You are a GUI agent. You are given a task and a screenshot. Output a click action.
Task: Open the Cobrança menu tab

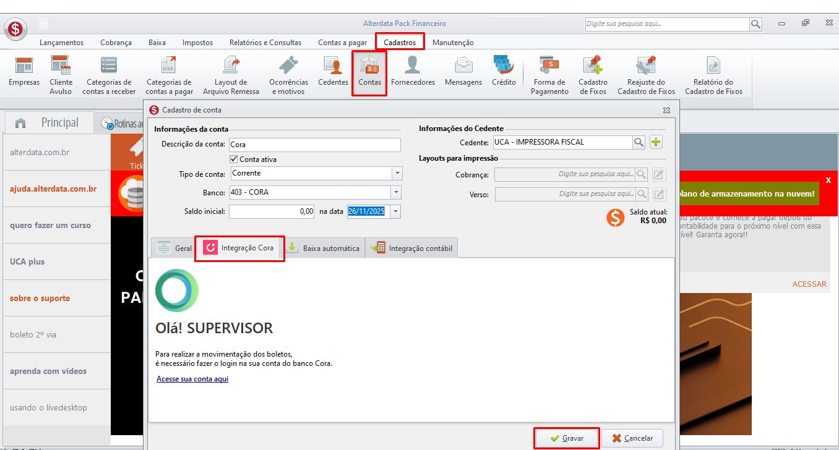[x=116, y=43]
